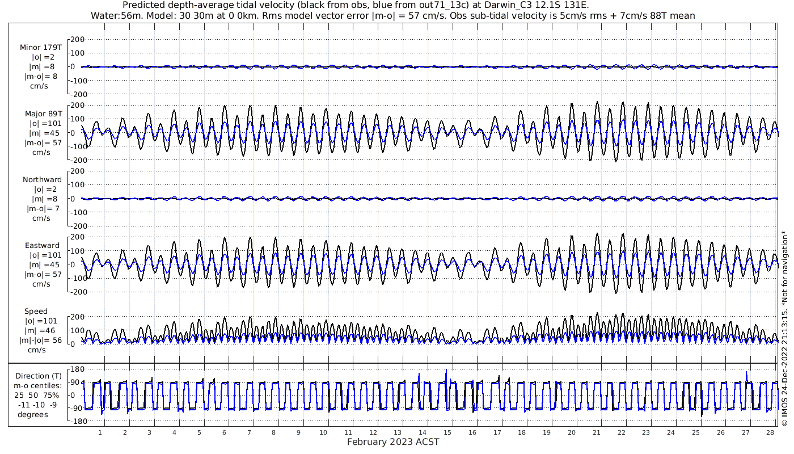This screenshot has height=454, width=794.
Task: Click the '-11 -10 -9' centile values
Action: pos(37,405)
